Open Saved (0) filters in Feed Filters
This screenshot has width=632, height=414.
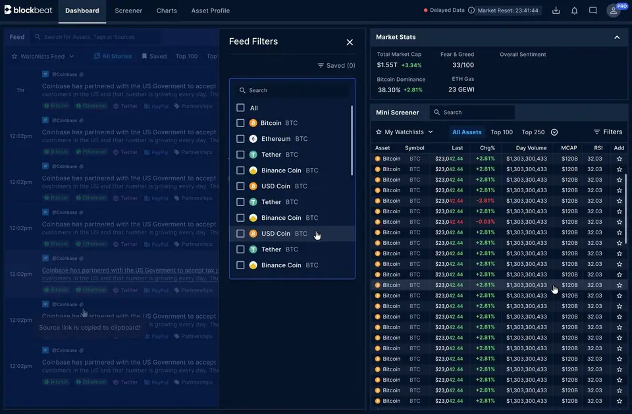336,65
